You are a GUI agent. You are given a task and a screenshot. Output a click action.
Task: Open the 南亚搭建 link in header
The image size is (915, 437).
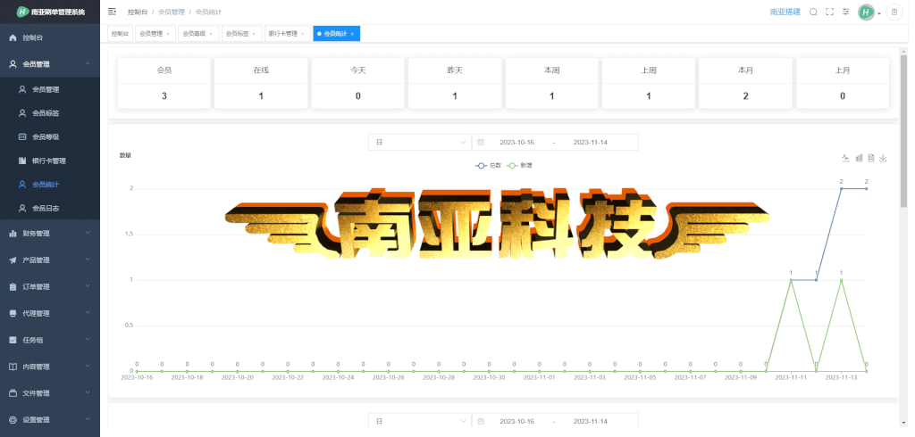point(785,12)
